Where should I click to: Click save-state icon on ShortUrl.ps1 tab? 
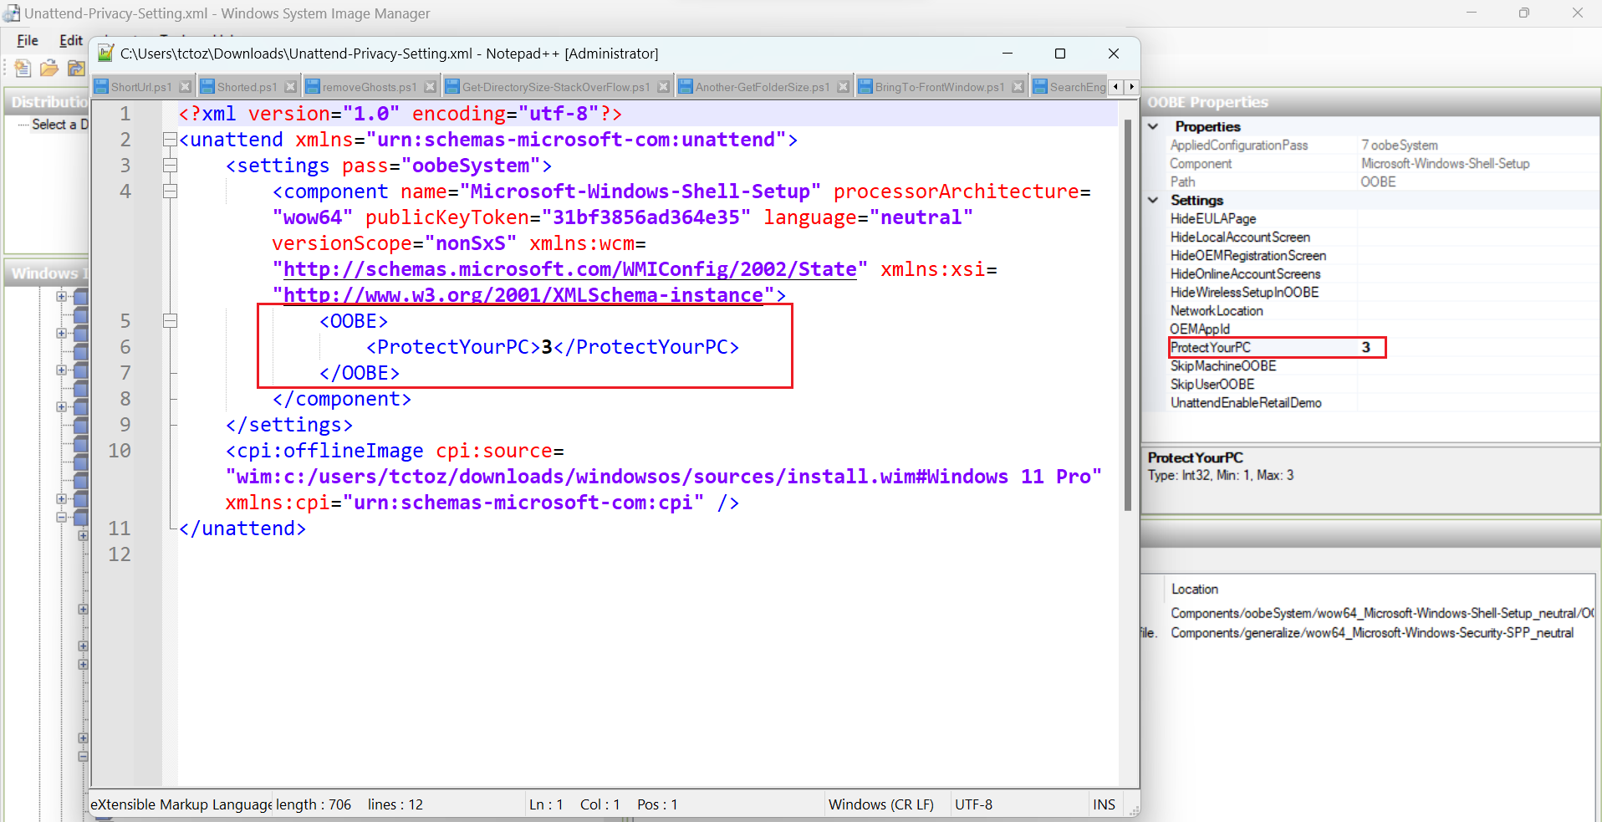(x=101, y=87)
